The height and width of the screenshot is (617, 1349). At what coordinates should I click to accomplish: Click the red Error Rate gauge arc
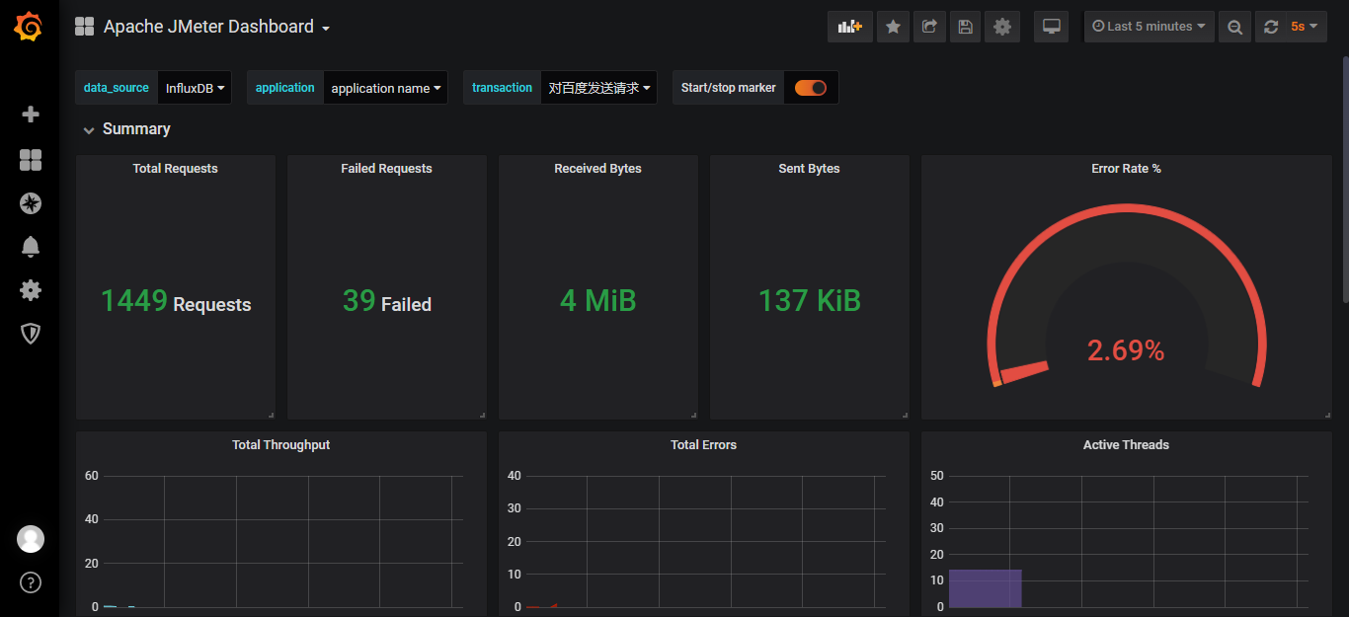pyautogui.click(x=1126, y=209)
